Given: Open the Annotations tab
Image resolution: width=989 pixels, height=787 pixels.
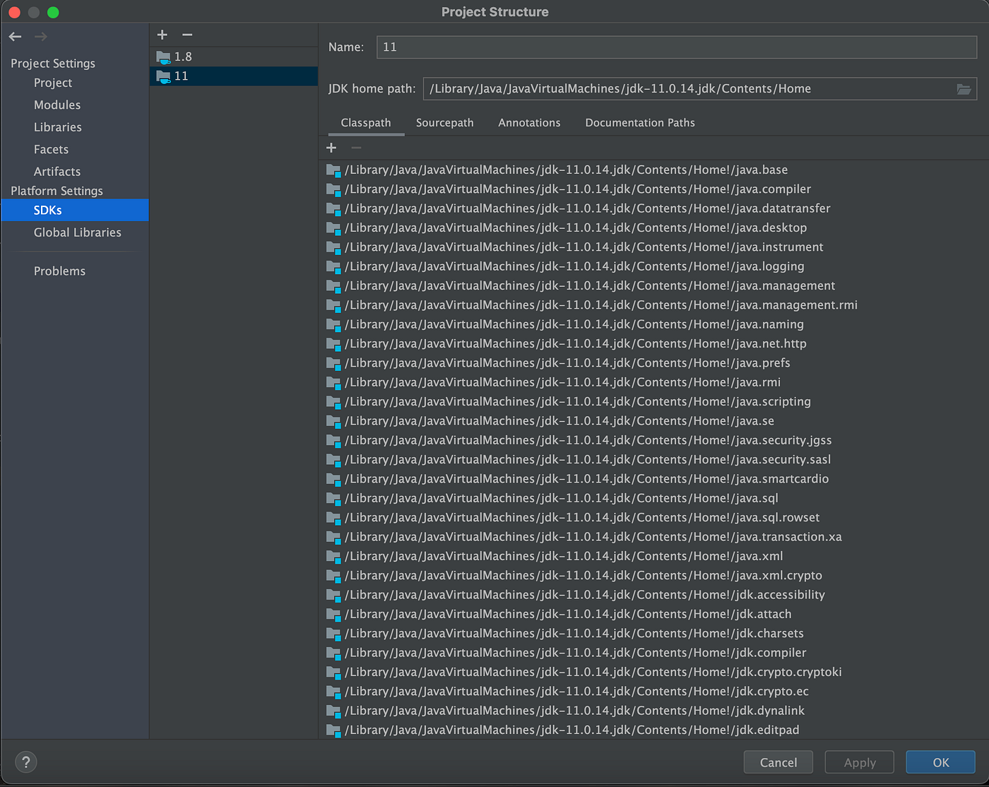Looking at the screenshot, I should 529,123.
